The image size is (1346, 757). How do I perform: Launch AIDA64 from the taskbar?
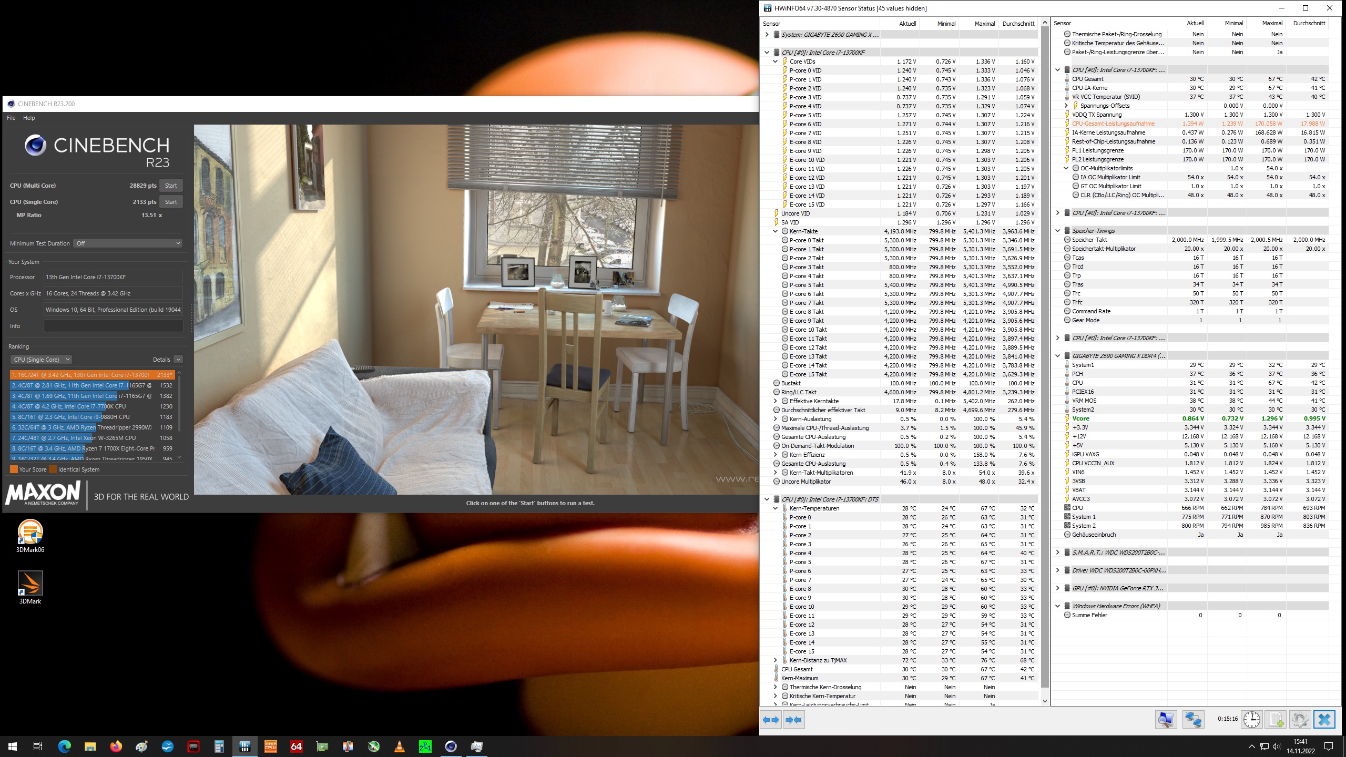[296, 745]
